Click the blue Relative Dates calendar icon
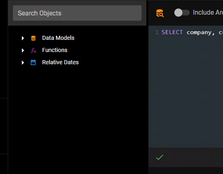The height and width of the screenshot is (174, 223). coord(33,62)
